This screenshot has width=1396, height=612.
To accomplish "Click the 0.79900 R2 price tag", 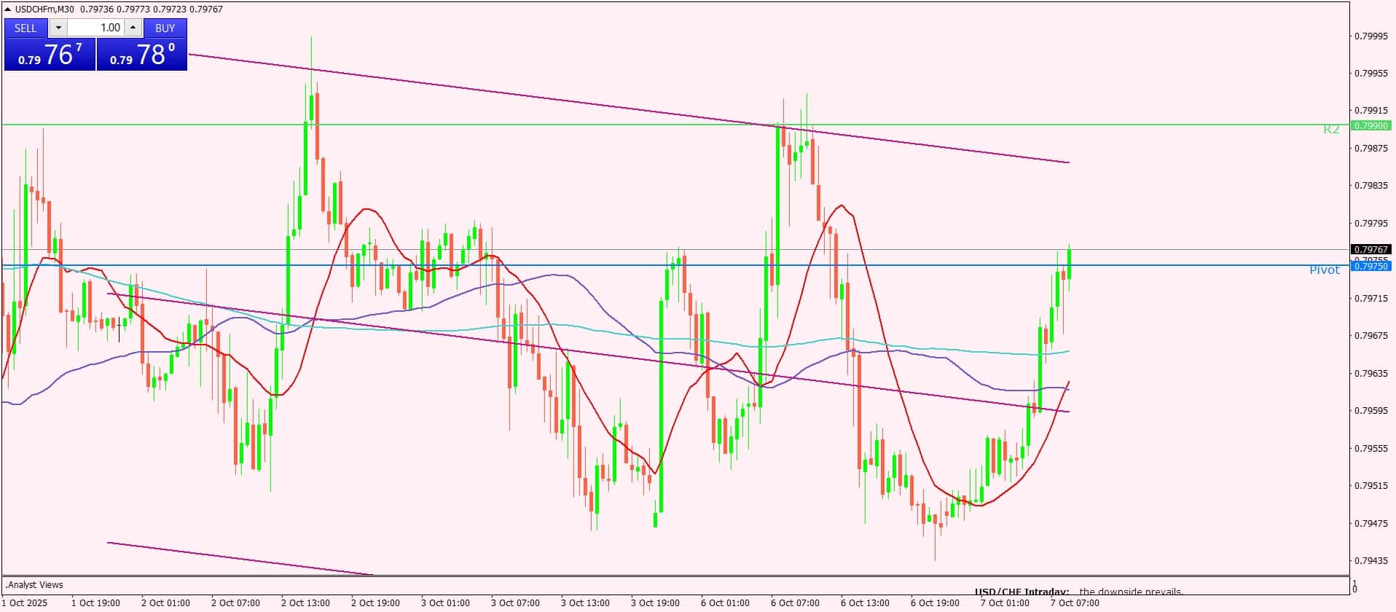I will click(1370, 125).
